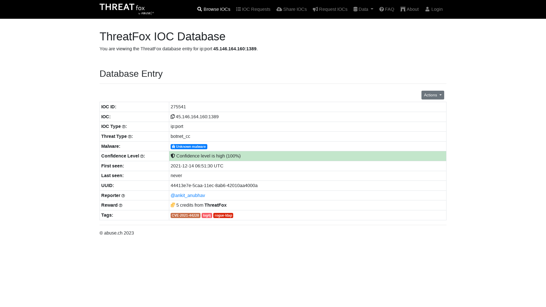546x307 pixels.
Task: Visit the About page
Action: [409, 9]
